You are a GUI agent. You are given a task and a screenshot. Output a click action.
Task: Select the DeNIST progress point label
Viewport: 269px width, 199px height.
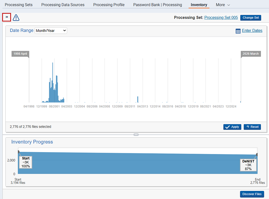248,165
